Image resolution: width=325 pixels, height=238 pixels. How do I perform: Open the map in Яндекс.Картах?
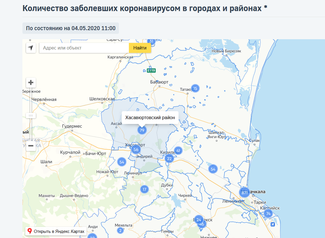tap(56, 231)
